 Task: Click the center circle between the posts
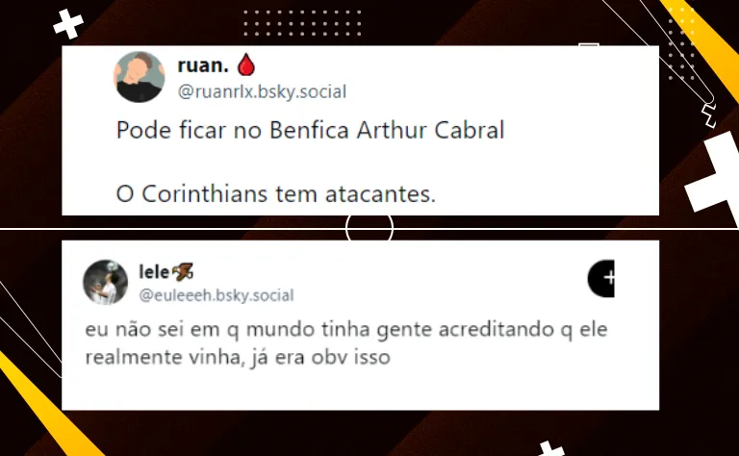click(369, 228)
